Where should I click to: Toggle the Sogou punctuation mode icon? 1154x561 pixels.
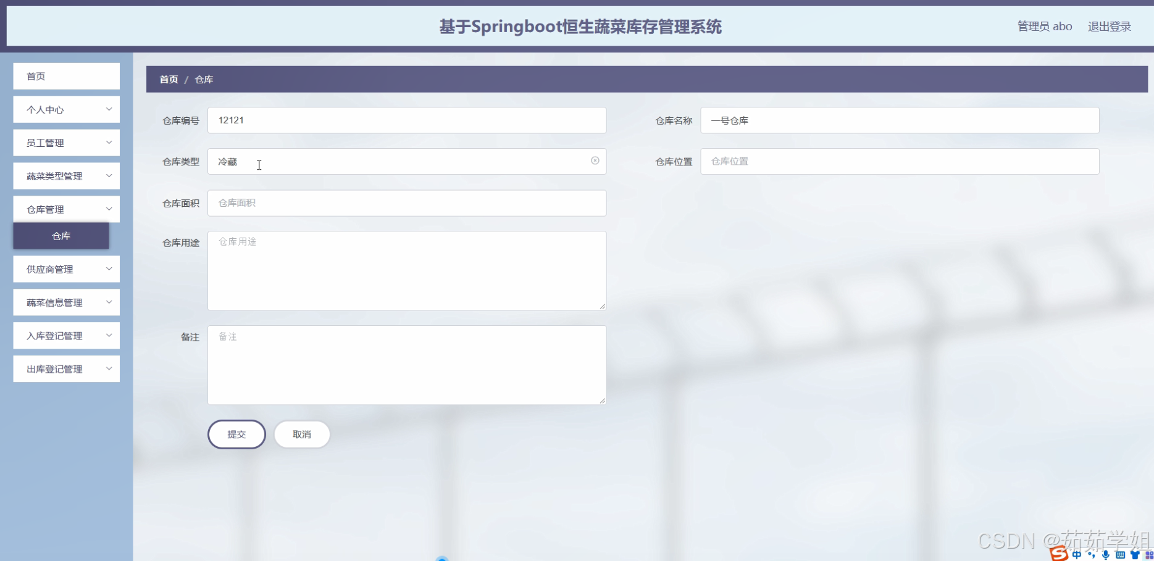coord(1092,555)
